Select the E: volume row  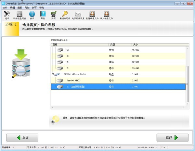click(118, 62)
